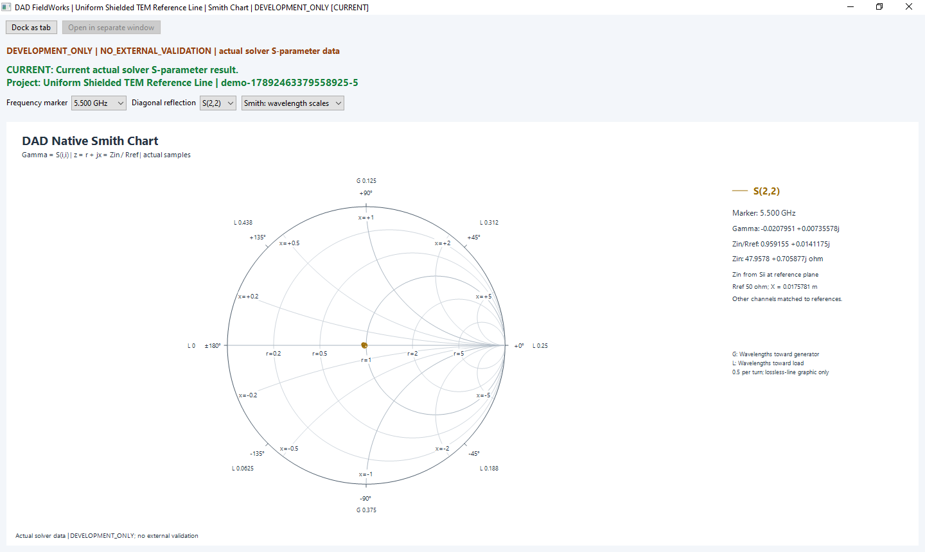The image size is (925, 552).
Task: Click the x=+0.5 reactance label
Action: click(x=289, y=243)
